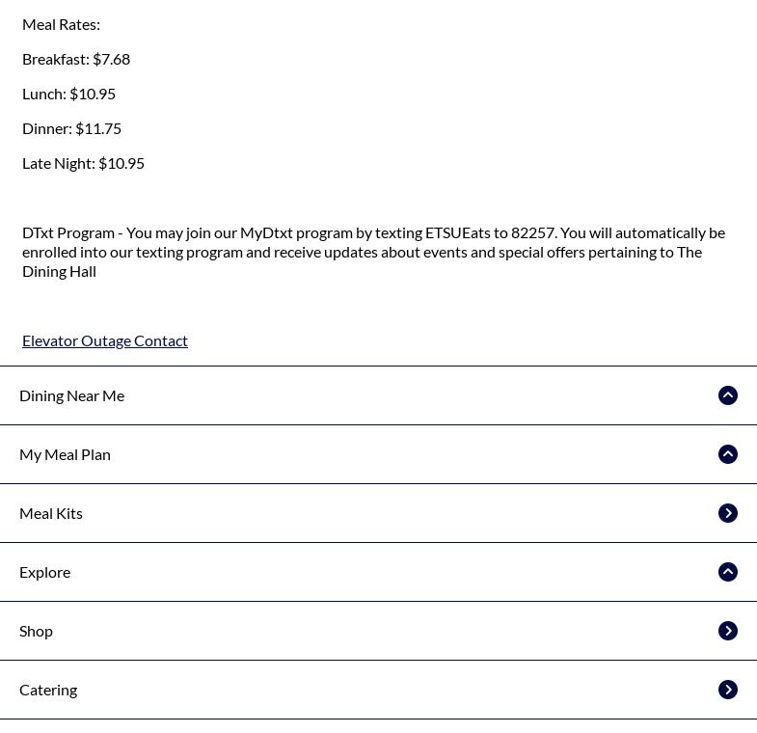Viewport: 757px width, 733px height.
Task: Select the Dining Near Me menu label
Action: [x=72, y=395]
